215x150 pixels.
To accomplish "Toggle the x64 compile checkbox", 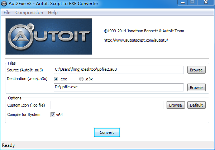I will (x=53, y=115).
